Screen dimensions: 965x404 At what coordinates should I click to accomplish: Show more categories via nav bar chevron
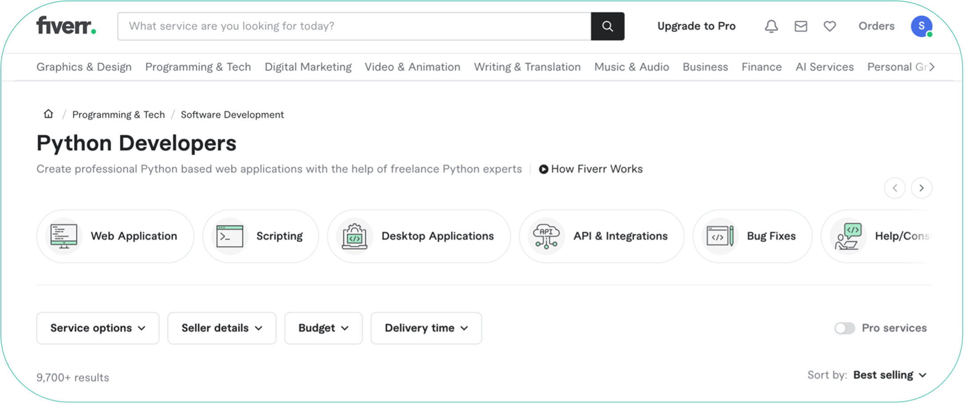tap(932, 67)
